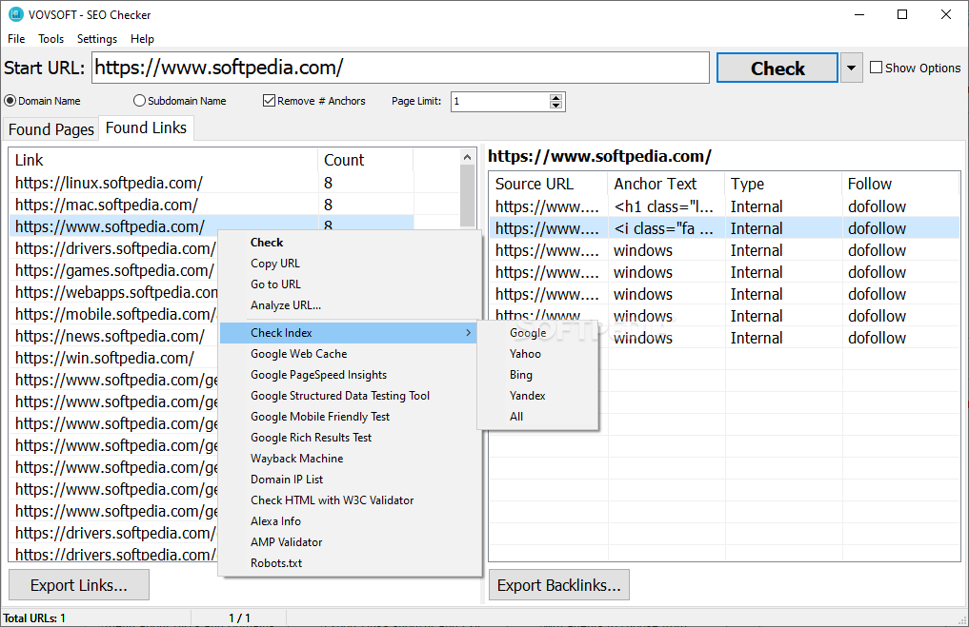Click the 1 / 1 progress in the status bar
Viewport: 969px width, 627px height.
(239, 617)
